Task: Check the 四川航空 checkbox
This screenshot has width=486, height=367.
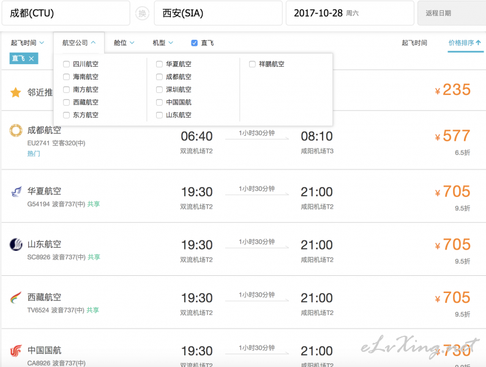Action: (x=66, y=64)
